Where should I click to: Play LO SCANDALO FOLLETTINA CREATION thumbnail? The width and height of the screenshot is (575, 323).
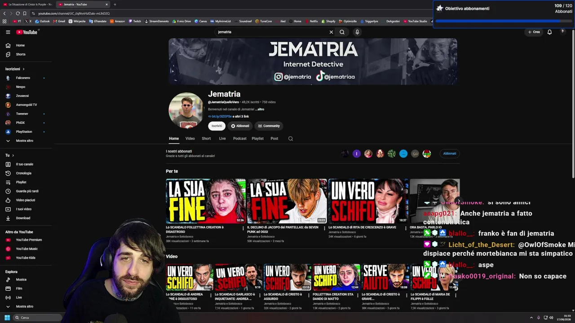pyautogui.click(x=206, y=201)
